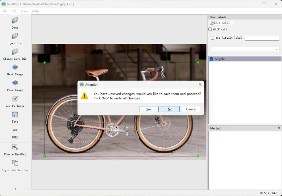Open the File menu

coord(4,11)
